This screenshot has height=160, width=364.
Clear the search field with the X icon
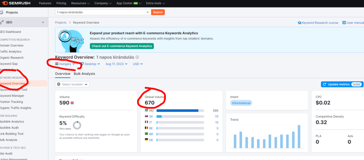148,12
